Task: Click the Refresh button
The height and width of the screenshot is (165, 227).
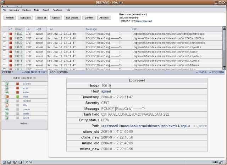Action: point(10,18)
